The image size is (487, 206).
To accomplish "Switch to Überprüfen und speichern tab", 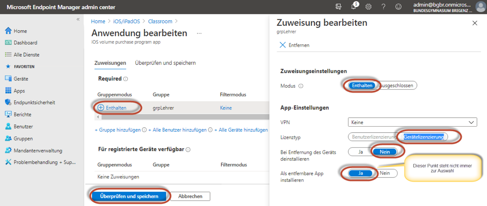I will [x=165, y=63].
